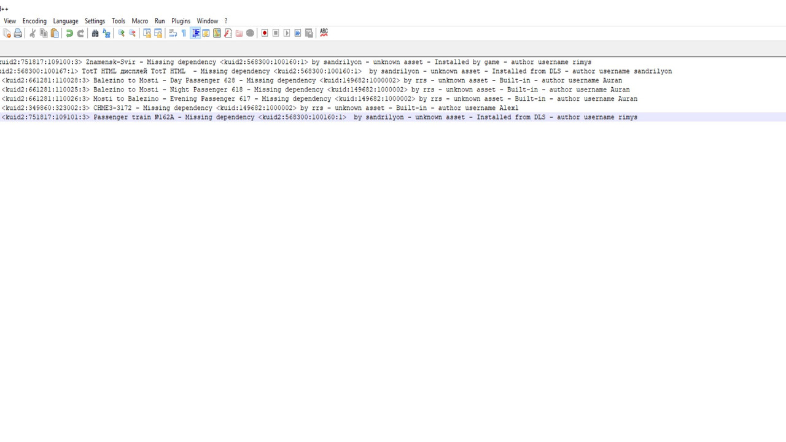This screenshot has width=786, height=442.
Task: Undo last action with green arrow
Action: 69,33
